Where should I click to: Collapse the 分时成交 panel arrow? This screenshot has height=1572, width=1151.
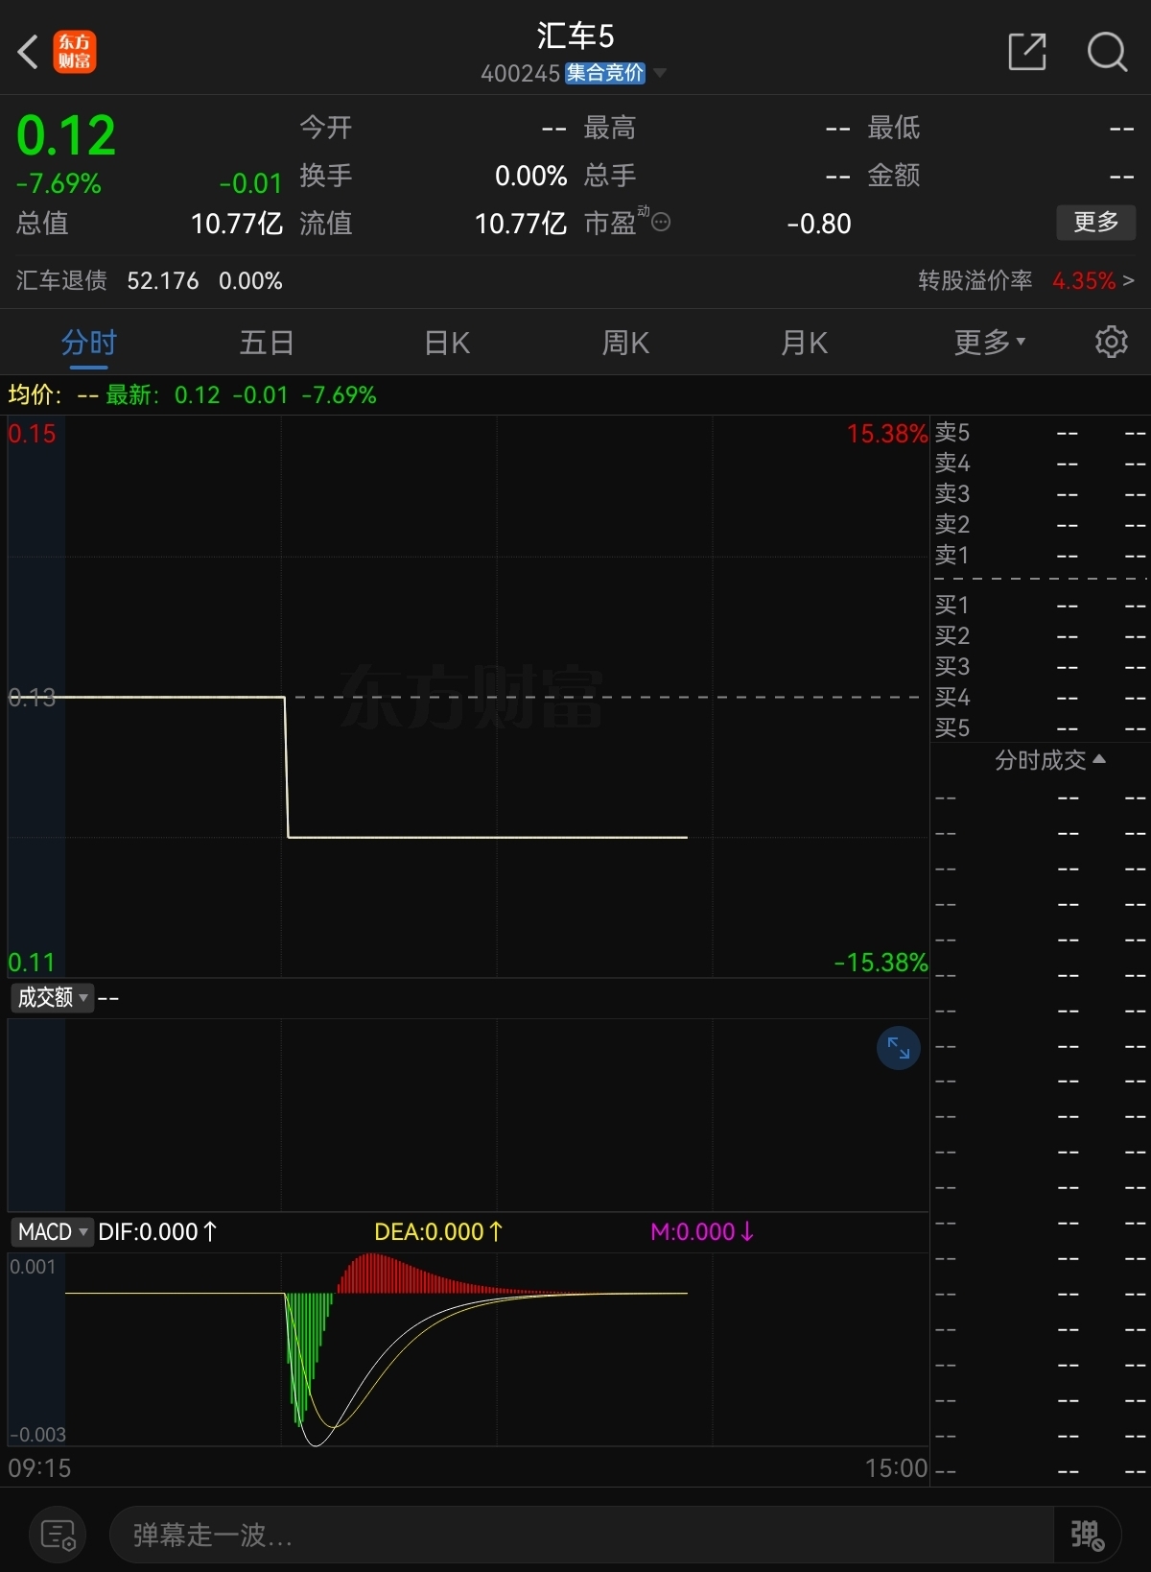(x=1099, y=759)
